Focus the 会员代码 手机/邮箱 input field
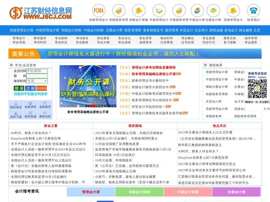 click(x=37, y=71)
